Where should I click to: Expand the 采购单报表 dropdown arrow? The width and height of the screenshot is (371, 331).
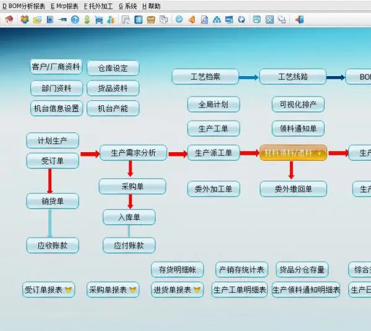[x=133, y=290]
